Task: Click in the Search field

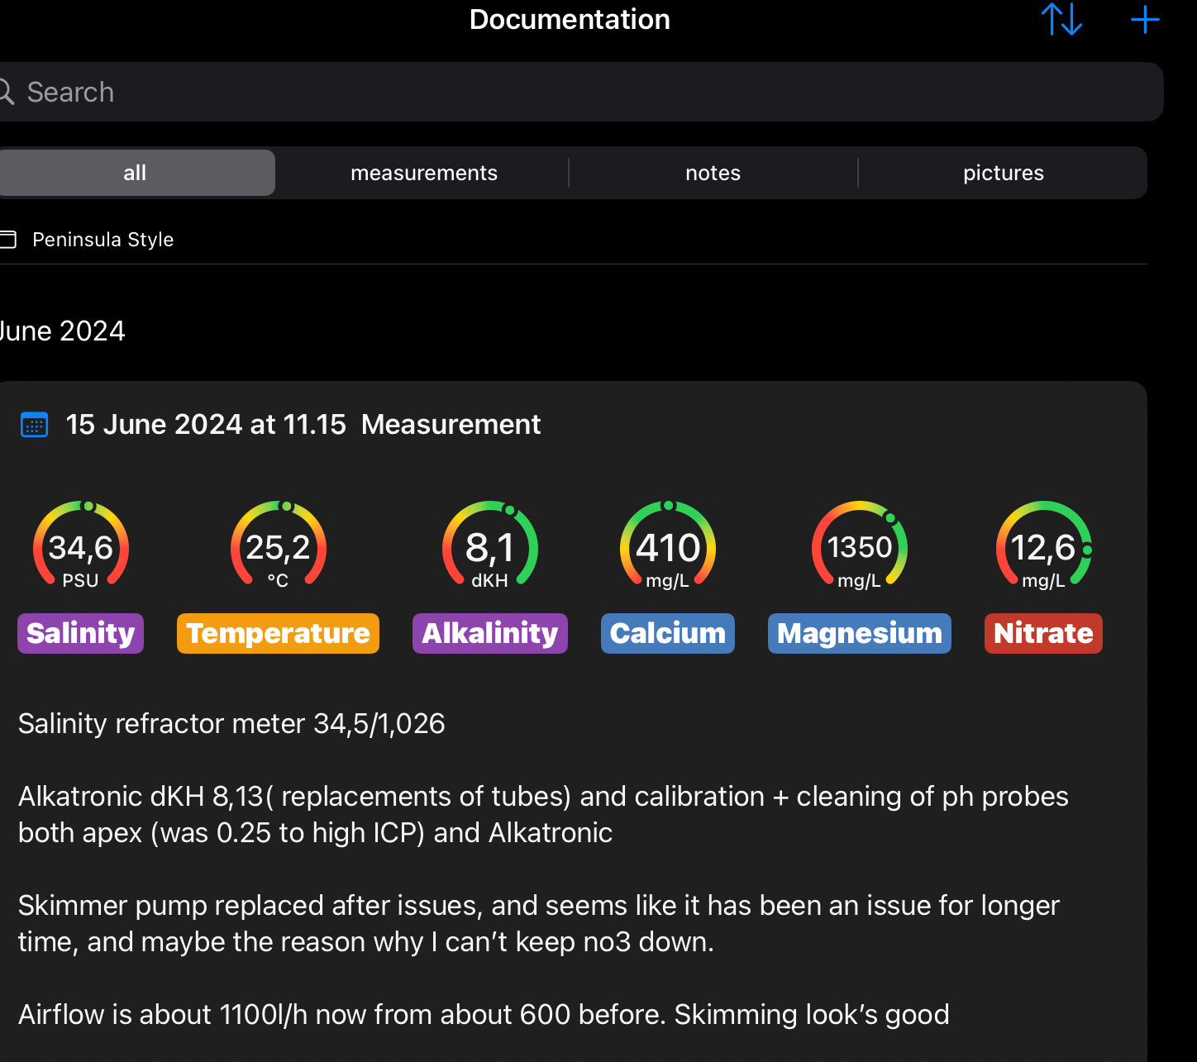Action: click(579, 92)
